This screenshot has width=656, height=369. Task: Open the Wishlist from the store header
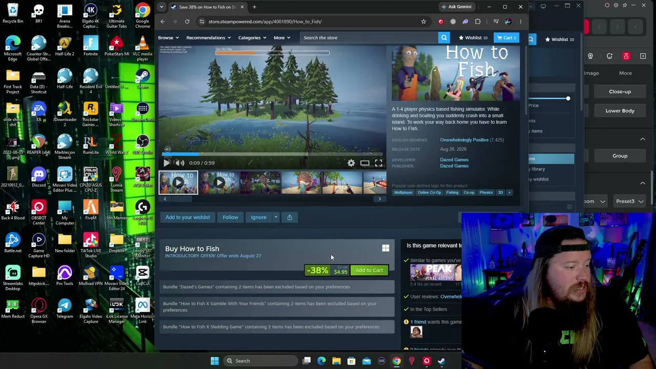[473, 37]
